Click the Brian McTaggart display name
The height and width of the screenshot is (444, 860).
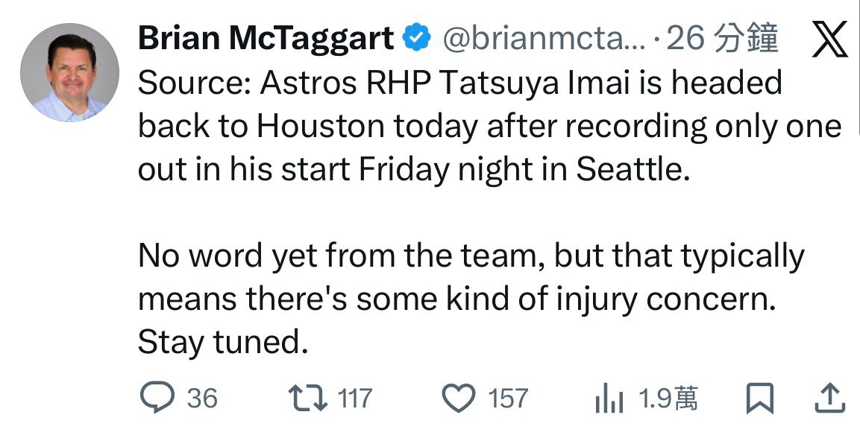pyautogui.click(x=266, y=39)
